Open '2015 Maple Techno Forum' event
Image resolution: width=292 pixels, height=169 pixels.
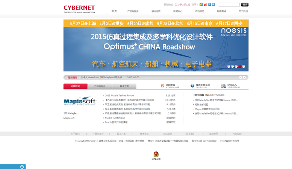click(x=120, y=96)
